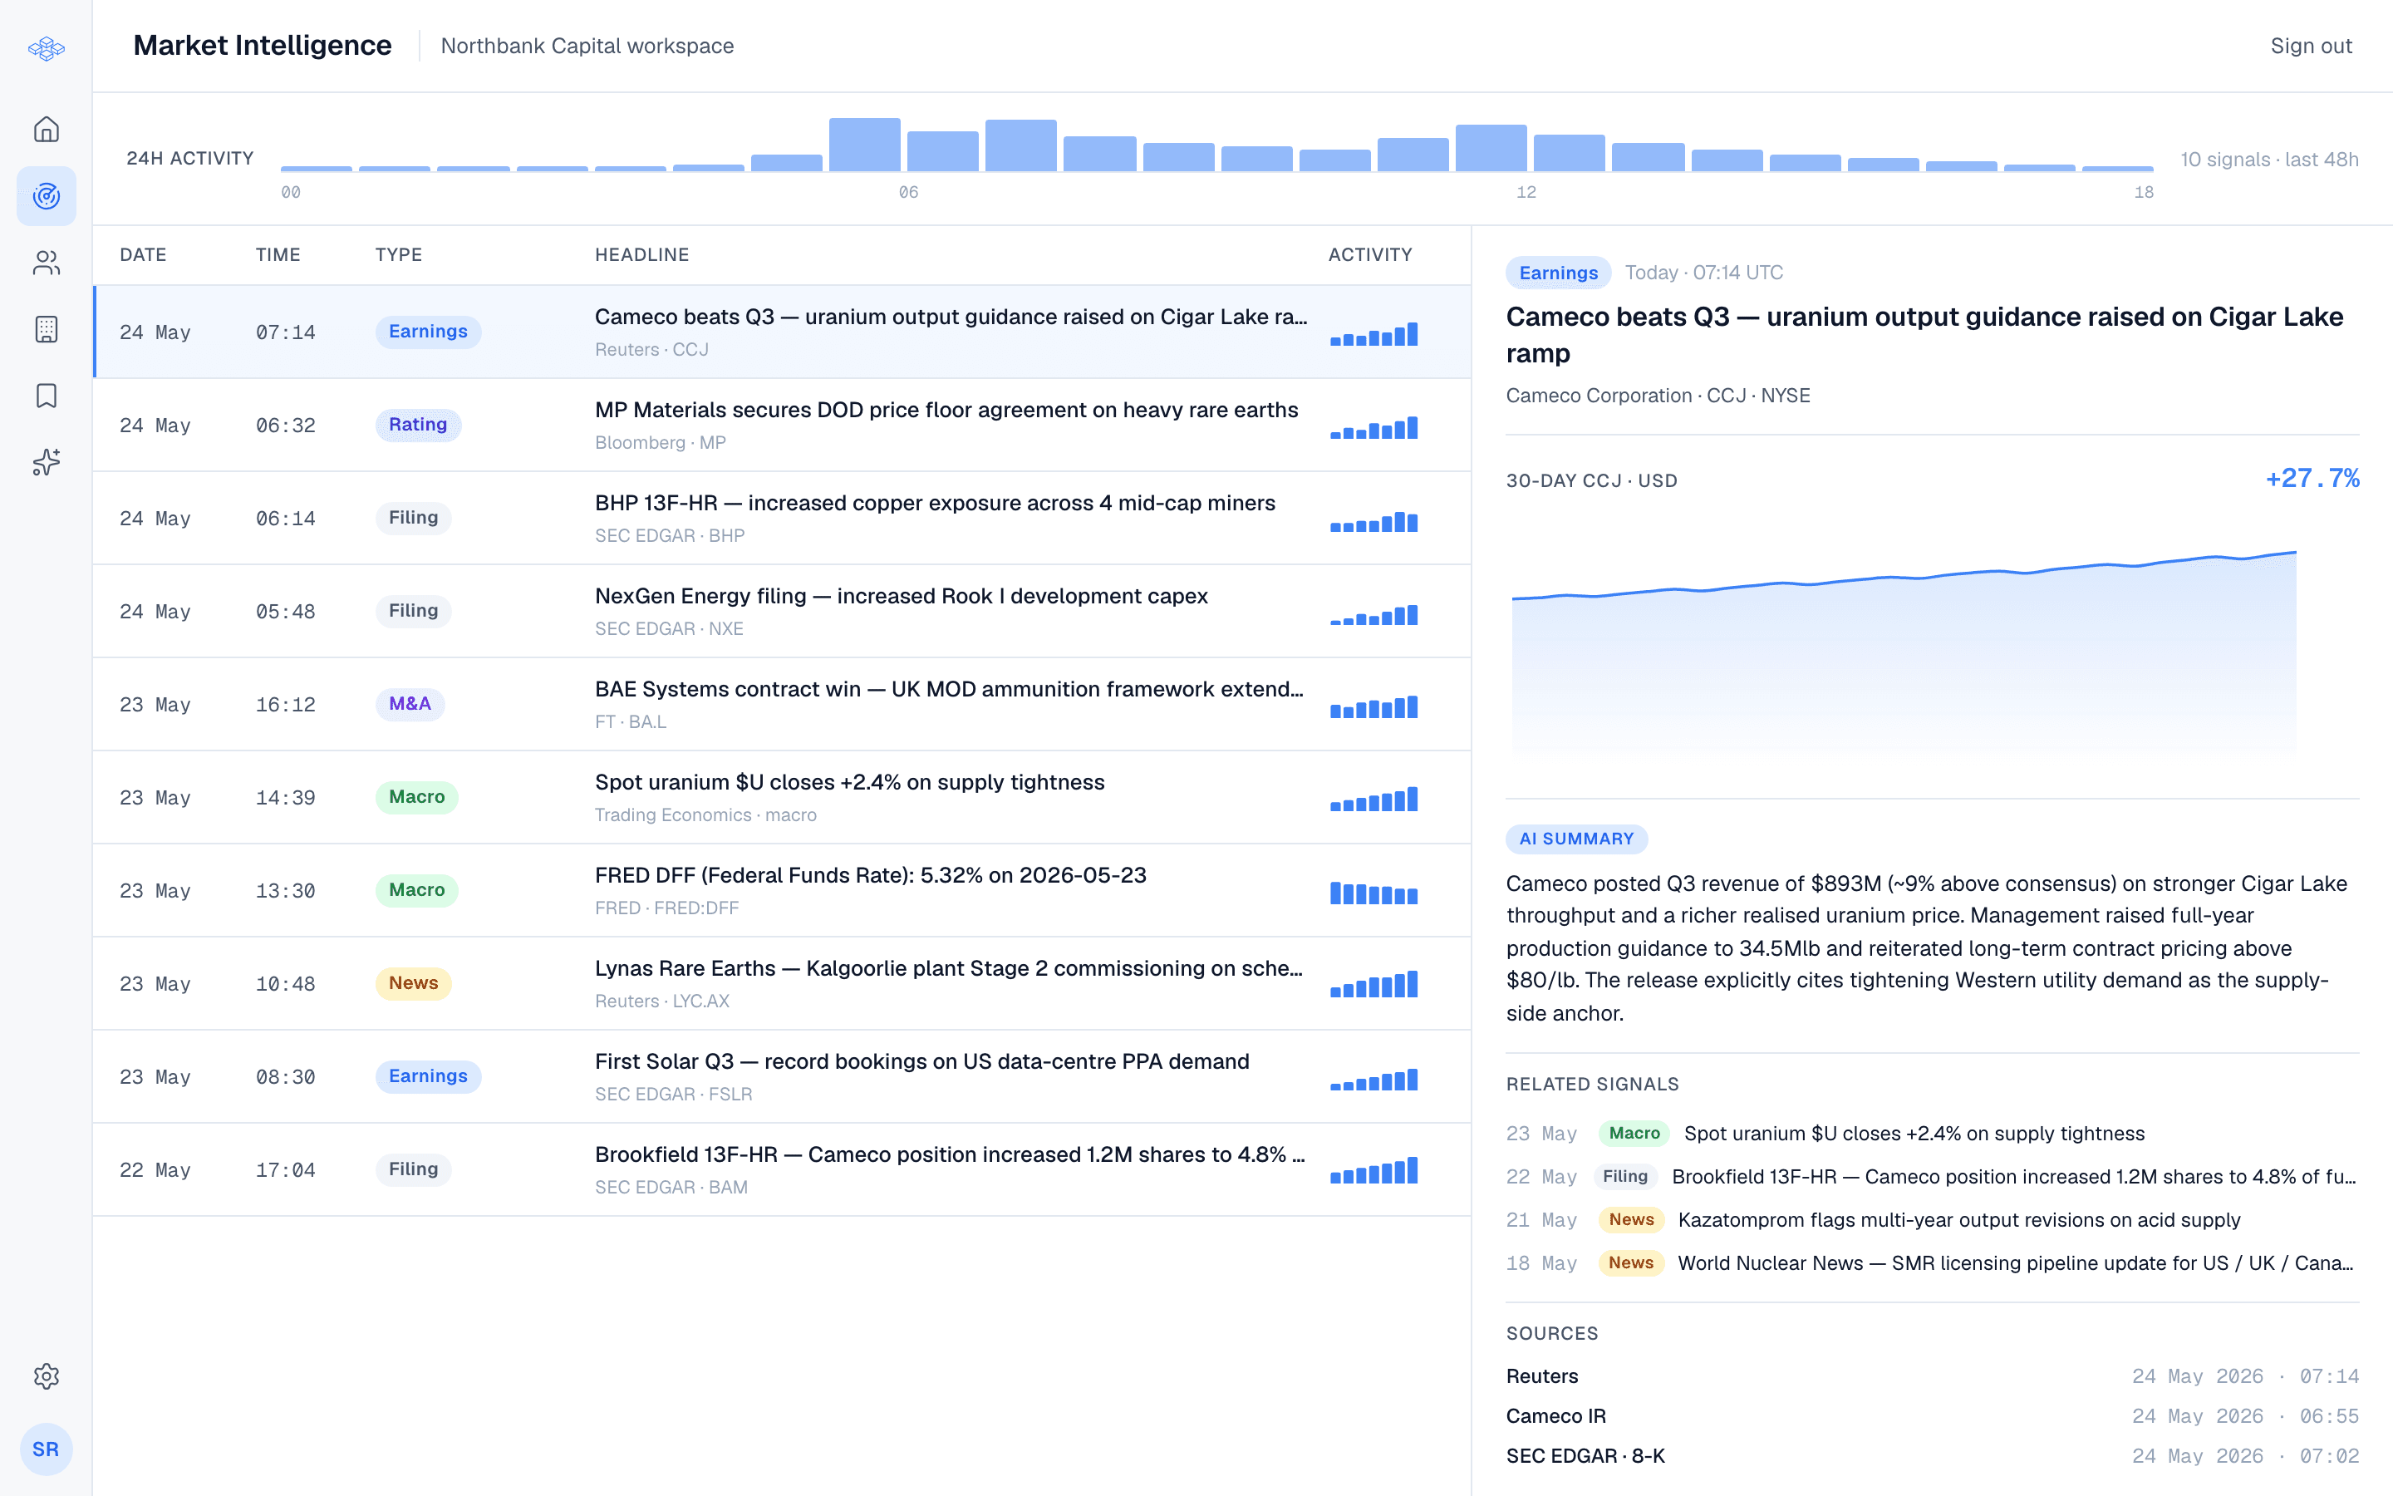
Task: Click the tallest bar in the 24H activity chart
Action: (864, 145)
